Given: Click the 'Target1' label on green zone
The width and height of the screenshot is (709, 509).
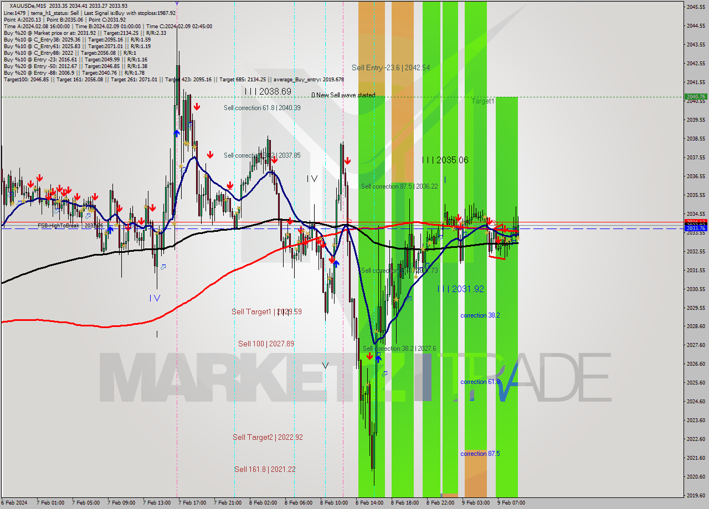Looking at the screenshot, I should (483, 101).
